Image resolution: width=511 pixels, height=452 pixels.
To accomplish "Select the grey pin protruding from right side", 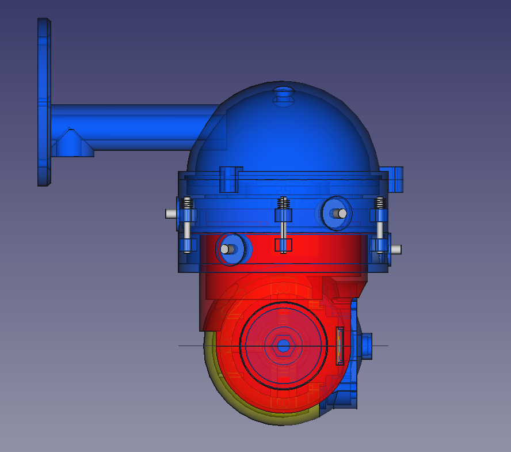I will tap(396, 249).
